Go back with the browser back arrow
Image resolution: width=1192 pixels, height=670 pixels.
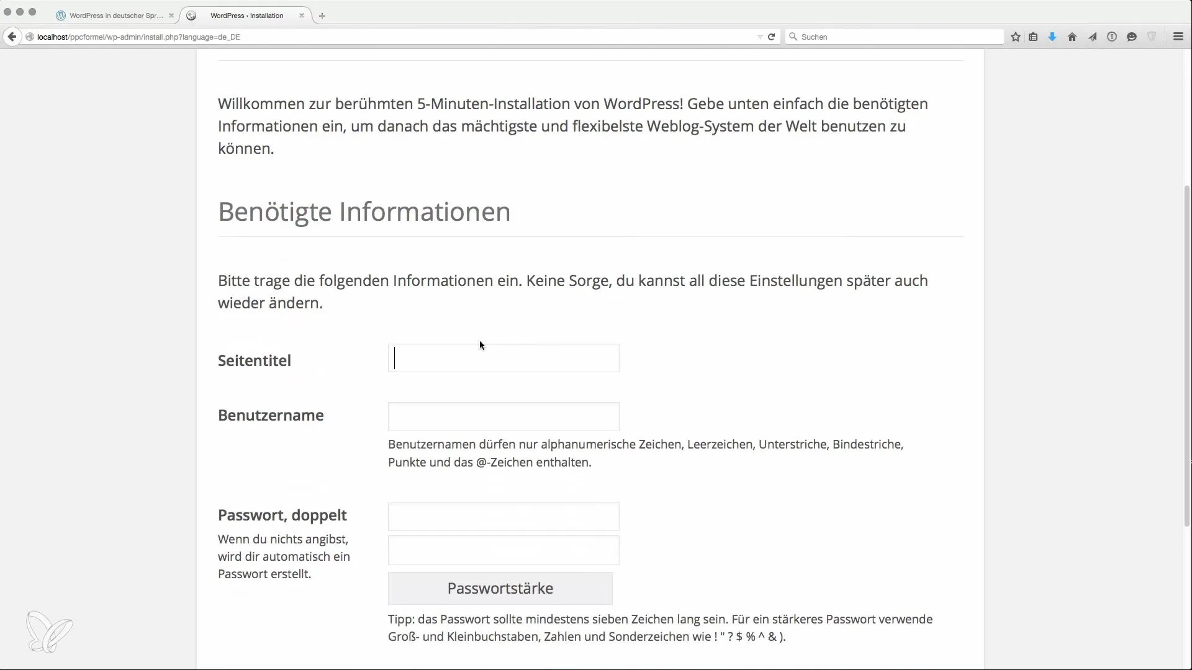[x=12, y=37]
